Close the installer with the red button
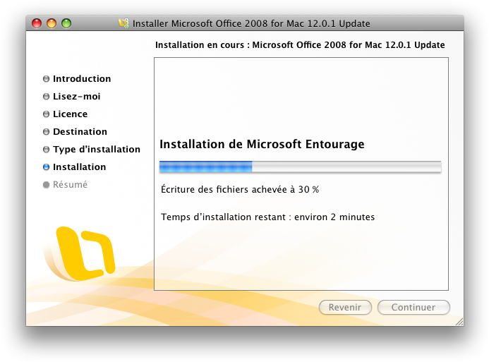This screenshot has width=489, height=362. click(x=37, y=23)
